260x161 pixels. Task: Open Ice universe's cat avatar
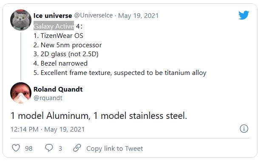[x=21, y=20]
